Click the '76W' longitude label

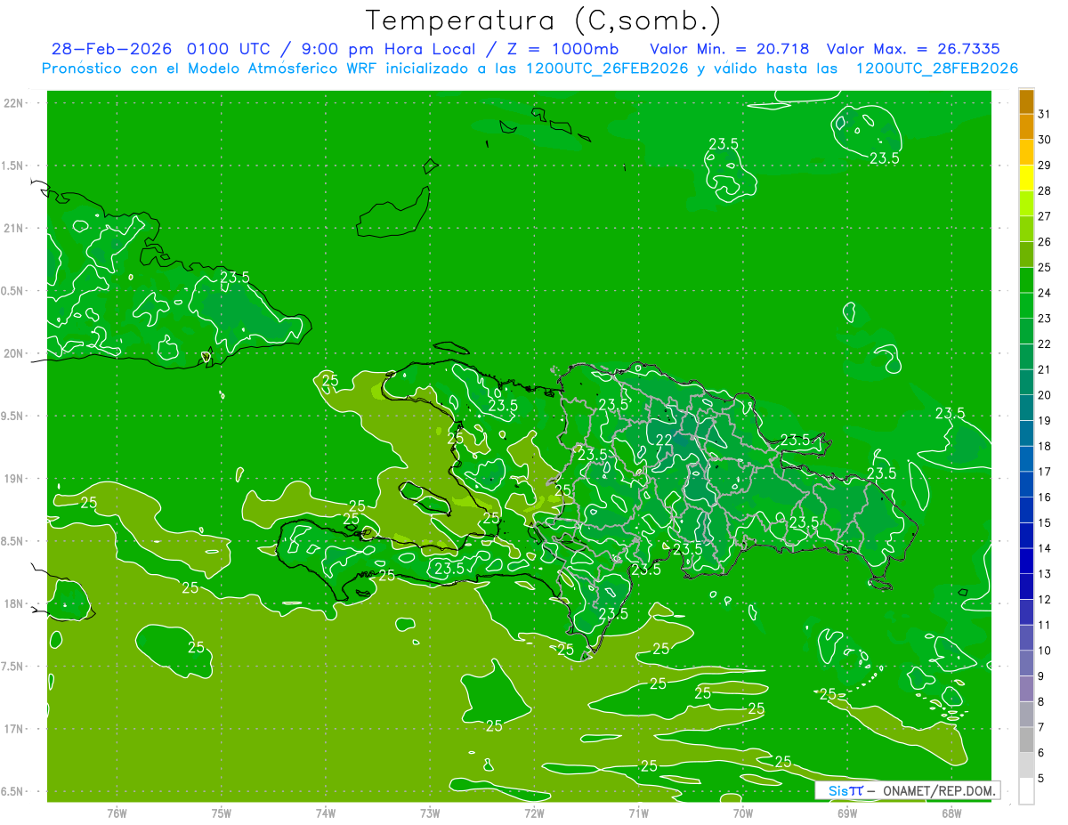[117, 813]
